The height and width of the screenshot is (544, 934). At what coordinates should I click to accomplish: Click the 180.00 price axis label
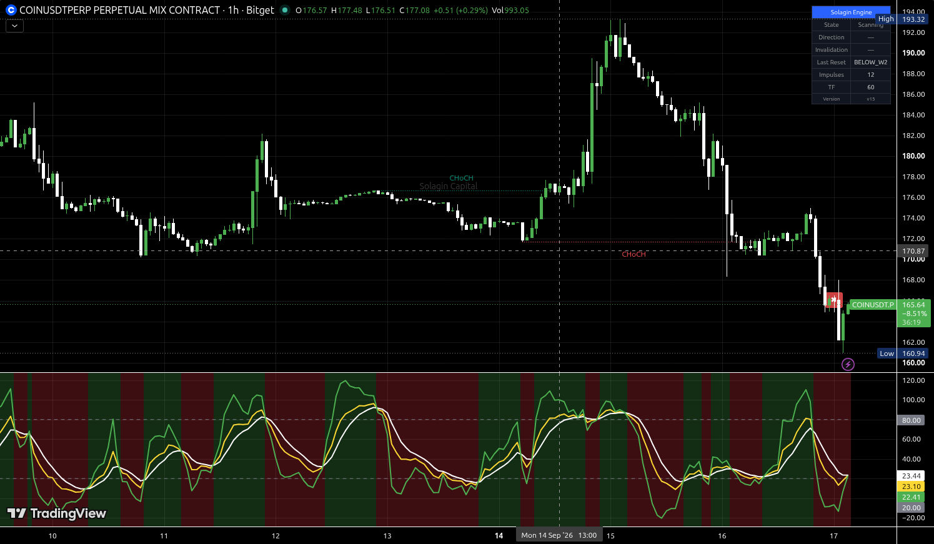pyautogui.click(x=913, y=156)
